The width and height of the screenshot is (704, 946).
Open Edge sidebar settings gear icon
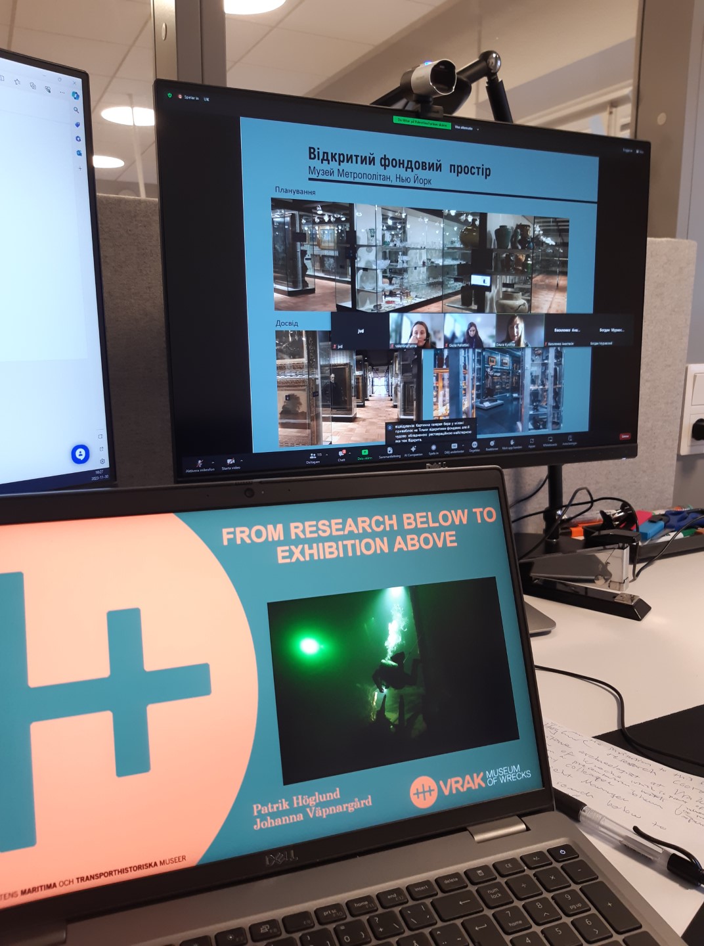point(102,462)
